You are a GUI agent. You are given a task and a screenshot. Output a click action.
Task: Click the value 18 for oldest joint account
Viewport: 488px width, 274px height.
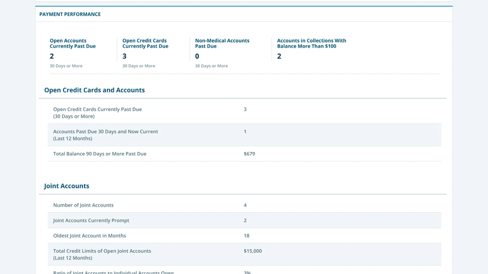click(246, 236)
